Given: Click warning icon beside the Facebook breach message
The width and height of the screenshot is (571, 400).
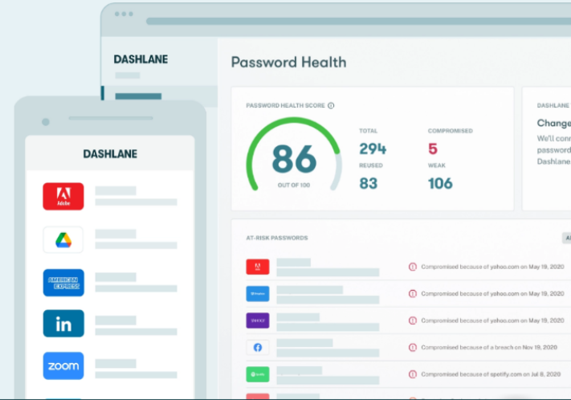Looking at the screenshot, I should 413,348.
